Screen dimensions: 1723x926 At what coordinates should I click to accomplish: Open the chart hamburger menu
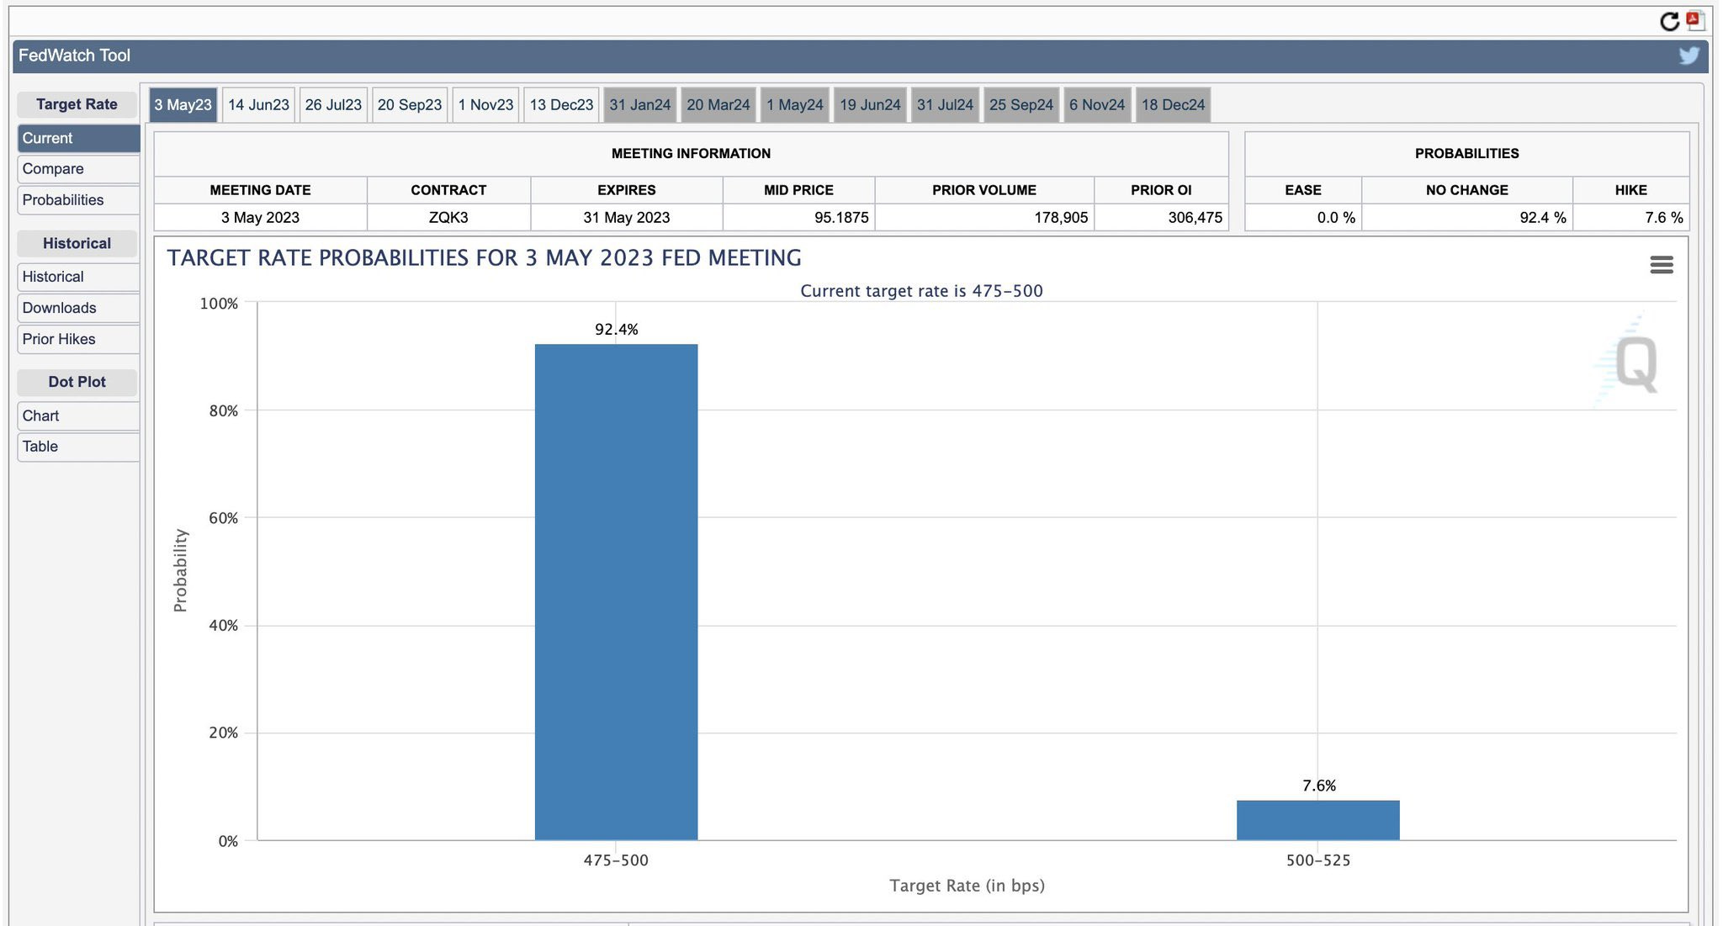click(1661, 265)
